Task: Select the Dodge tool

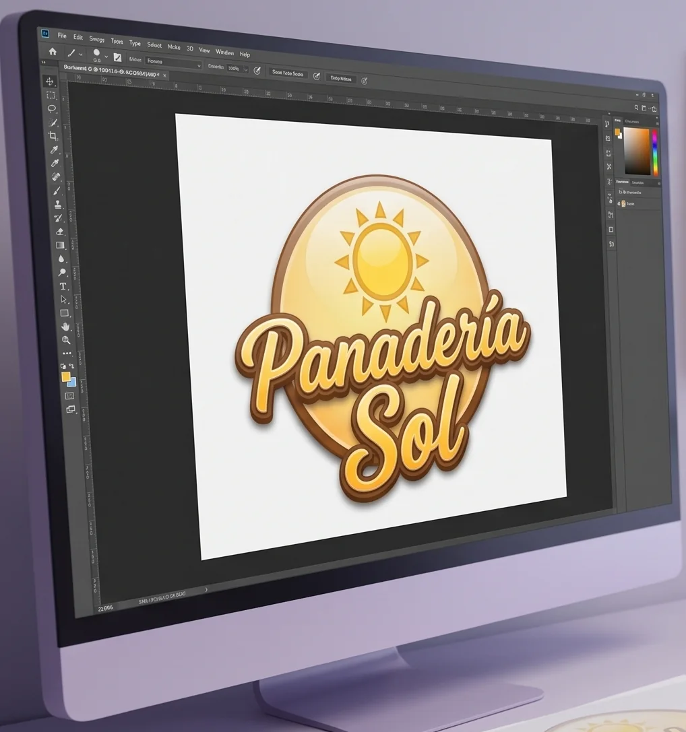Action: click(x=62, y=272)
